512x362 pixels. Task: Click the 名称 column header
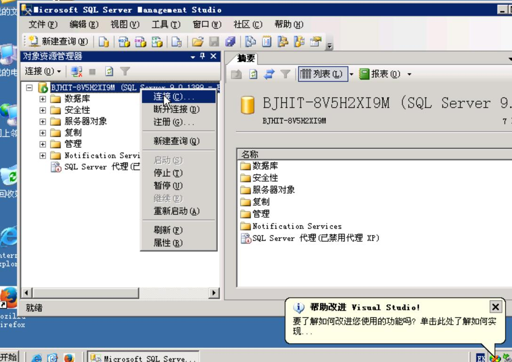point(374,154)
